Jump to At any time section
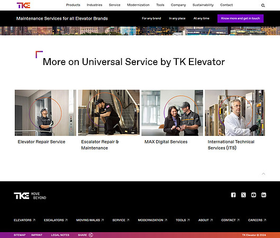Image resolution: width=280 pixels, height=238 pixels. (x=201, y=19)
